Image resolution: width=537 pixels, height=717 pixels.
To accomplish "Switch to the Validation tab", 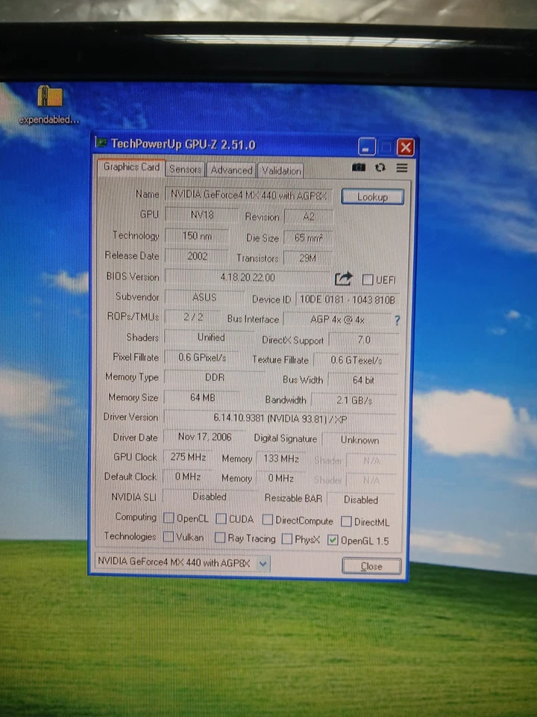I will (281, 171).
